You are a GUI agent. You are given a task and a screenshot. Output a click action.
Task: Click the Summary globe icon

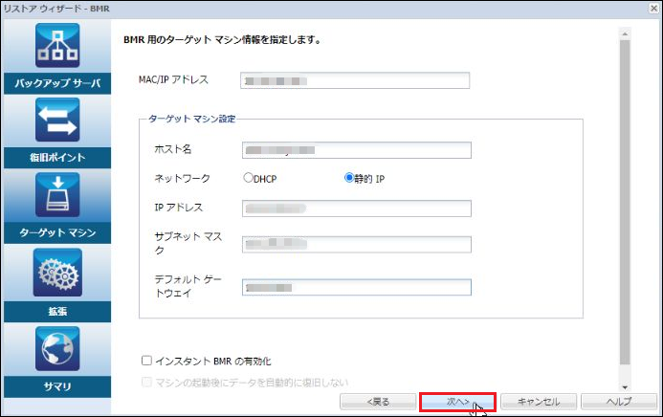[x=57, y=348]
